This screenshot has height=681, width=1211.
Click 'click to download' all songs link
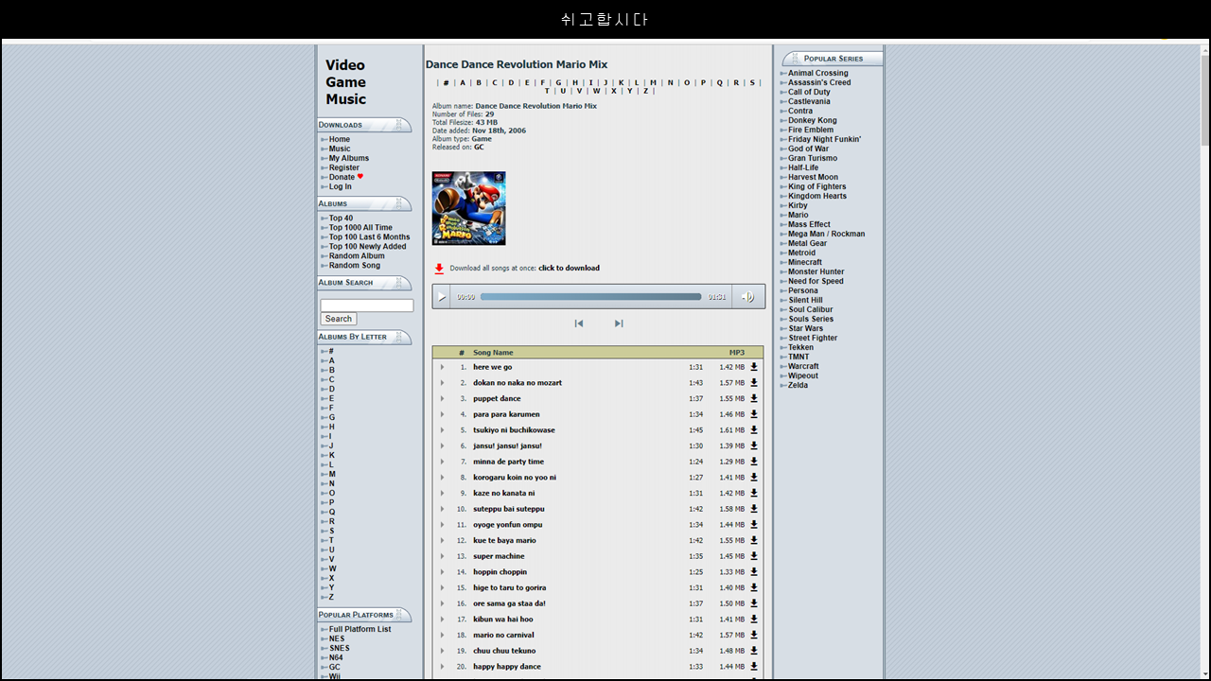569,269
